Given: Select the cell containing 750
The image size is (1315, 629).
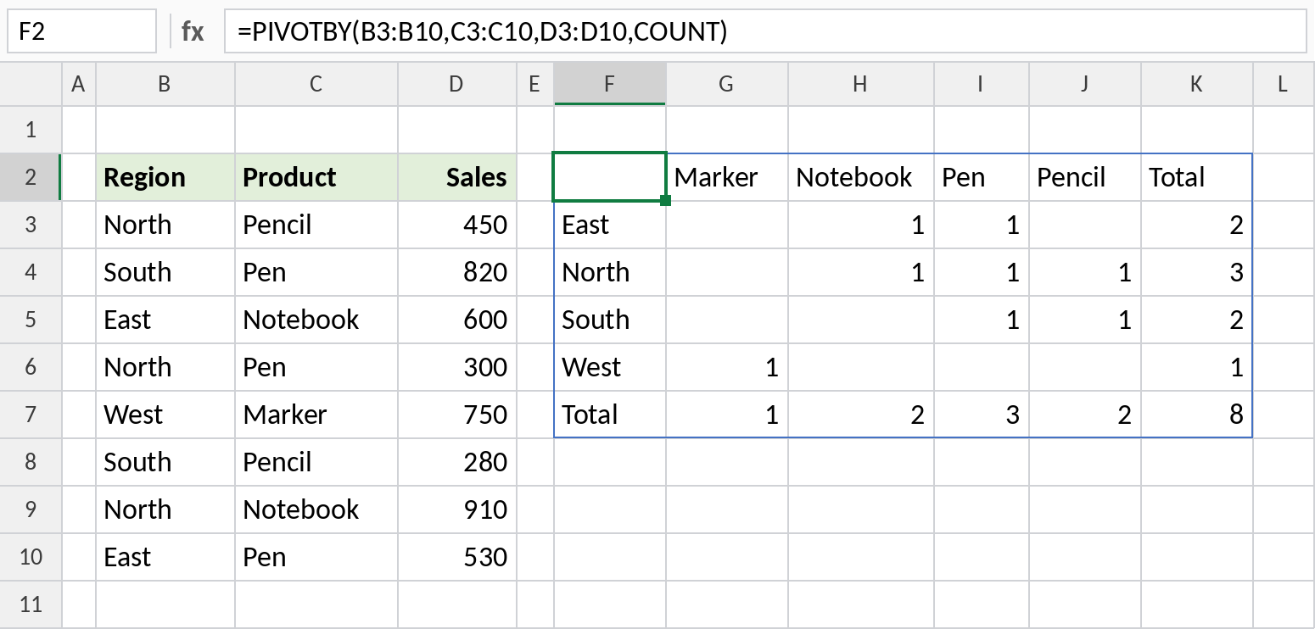Looking at the screenshot, I should pyautogui.click(x=457, y=415).
